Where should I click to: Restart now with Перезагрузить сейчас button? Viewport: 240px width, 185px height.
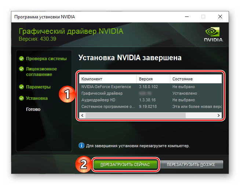(125, 164)
